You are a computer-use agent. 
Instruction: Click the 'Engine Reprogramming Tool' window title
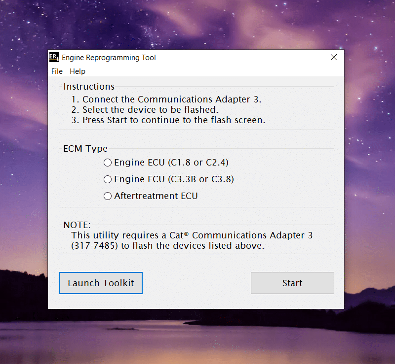pos(109,58)
